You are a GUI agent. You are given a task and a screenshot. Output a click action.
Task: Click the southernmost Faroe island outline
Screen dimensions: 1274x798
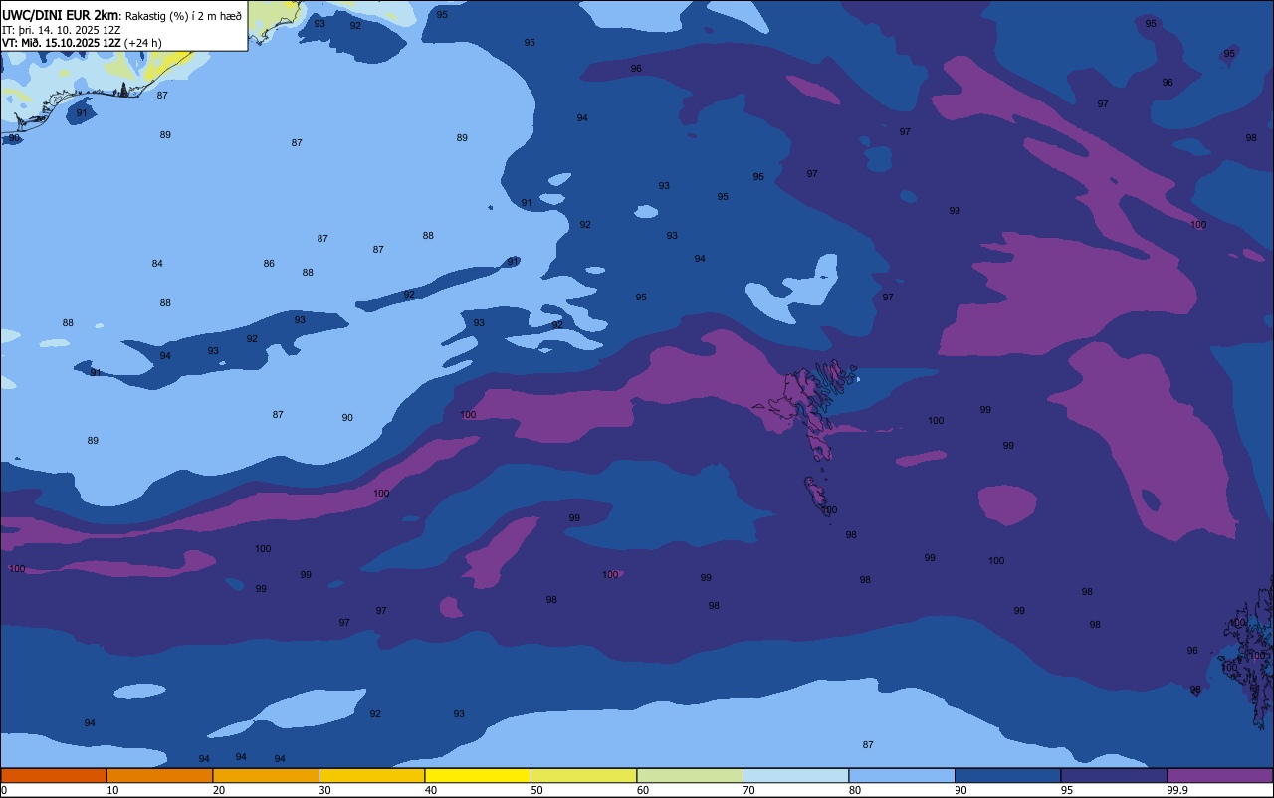(x=818, y=495)
